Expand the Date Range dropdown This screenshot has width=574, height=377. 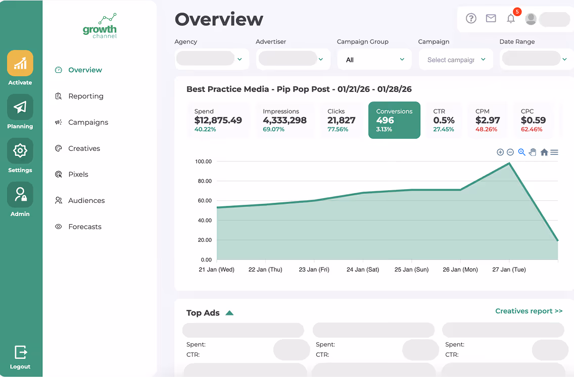[x=536, y=58]
